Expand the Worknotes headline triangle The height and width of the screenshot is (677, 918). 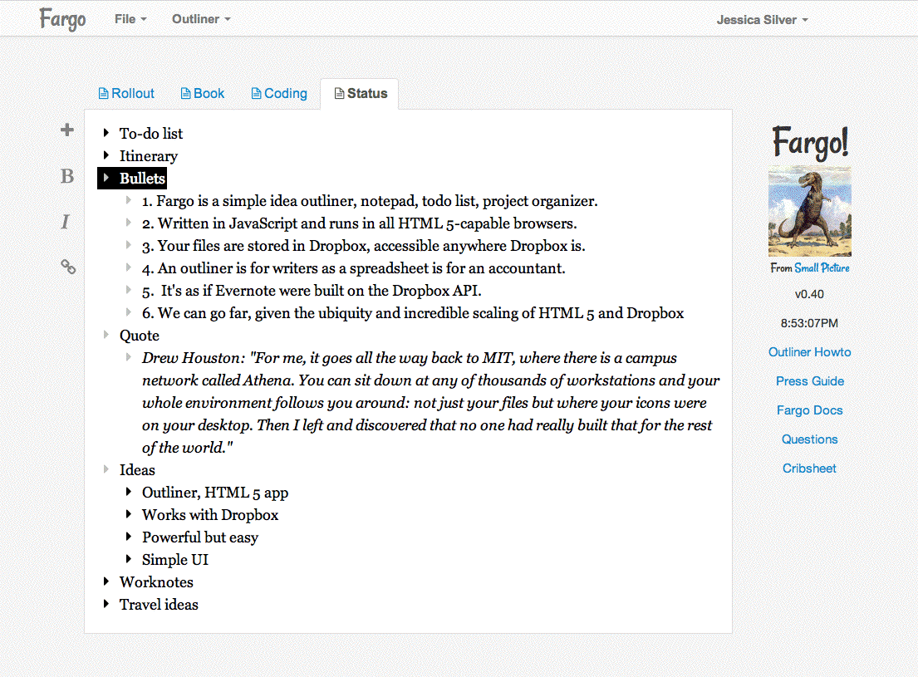tap(106, 581)
